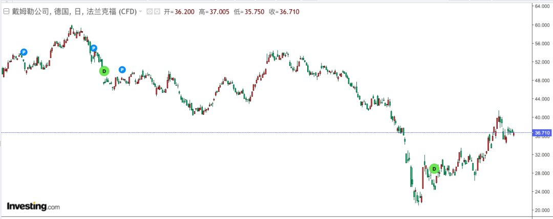Click the blue P marker right of the upper D marker

[122, 70]
